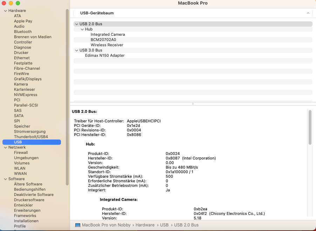Viewport: 316px width, 231px height.
Task: Open Bedienungshilfen under Software
Action: pyautogui.click(x=30, y=189)
